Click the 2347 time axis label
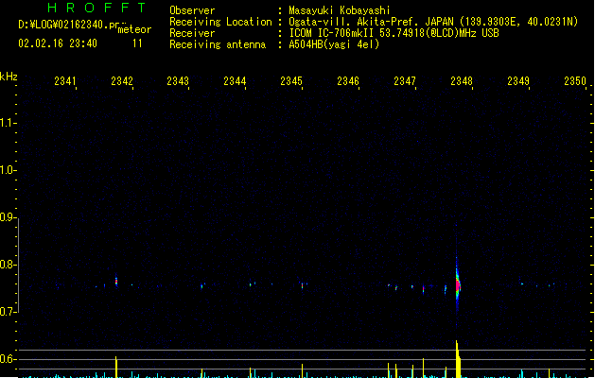Image resolution: width=595 pixels, height=378 pixels. (405, 81)
